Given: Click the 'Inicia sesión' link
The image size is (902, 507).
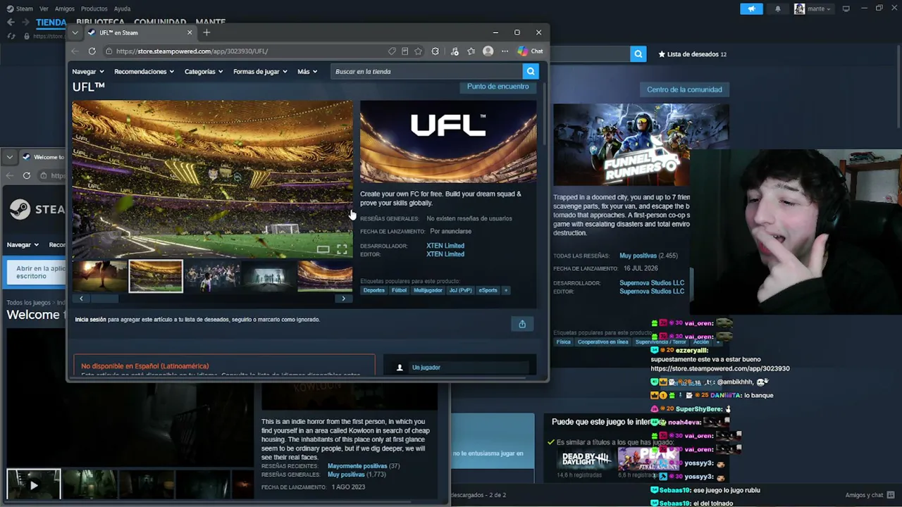Looking at the screenshot, I should coord(90,320).
